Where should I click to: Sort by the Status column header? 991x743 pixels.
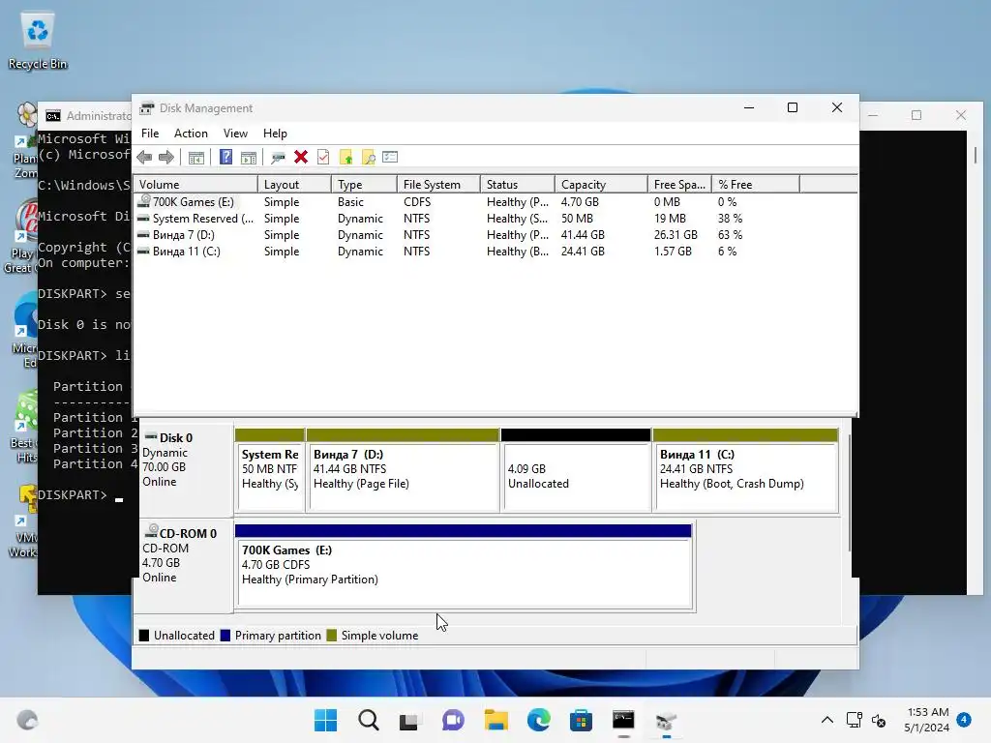[x=518, y=185]
